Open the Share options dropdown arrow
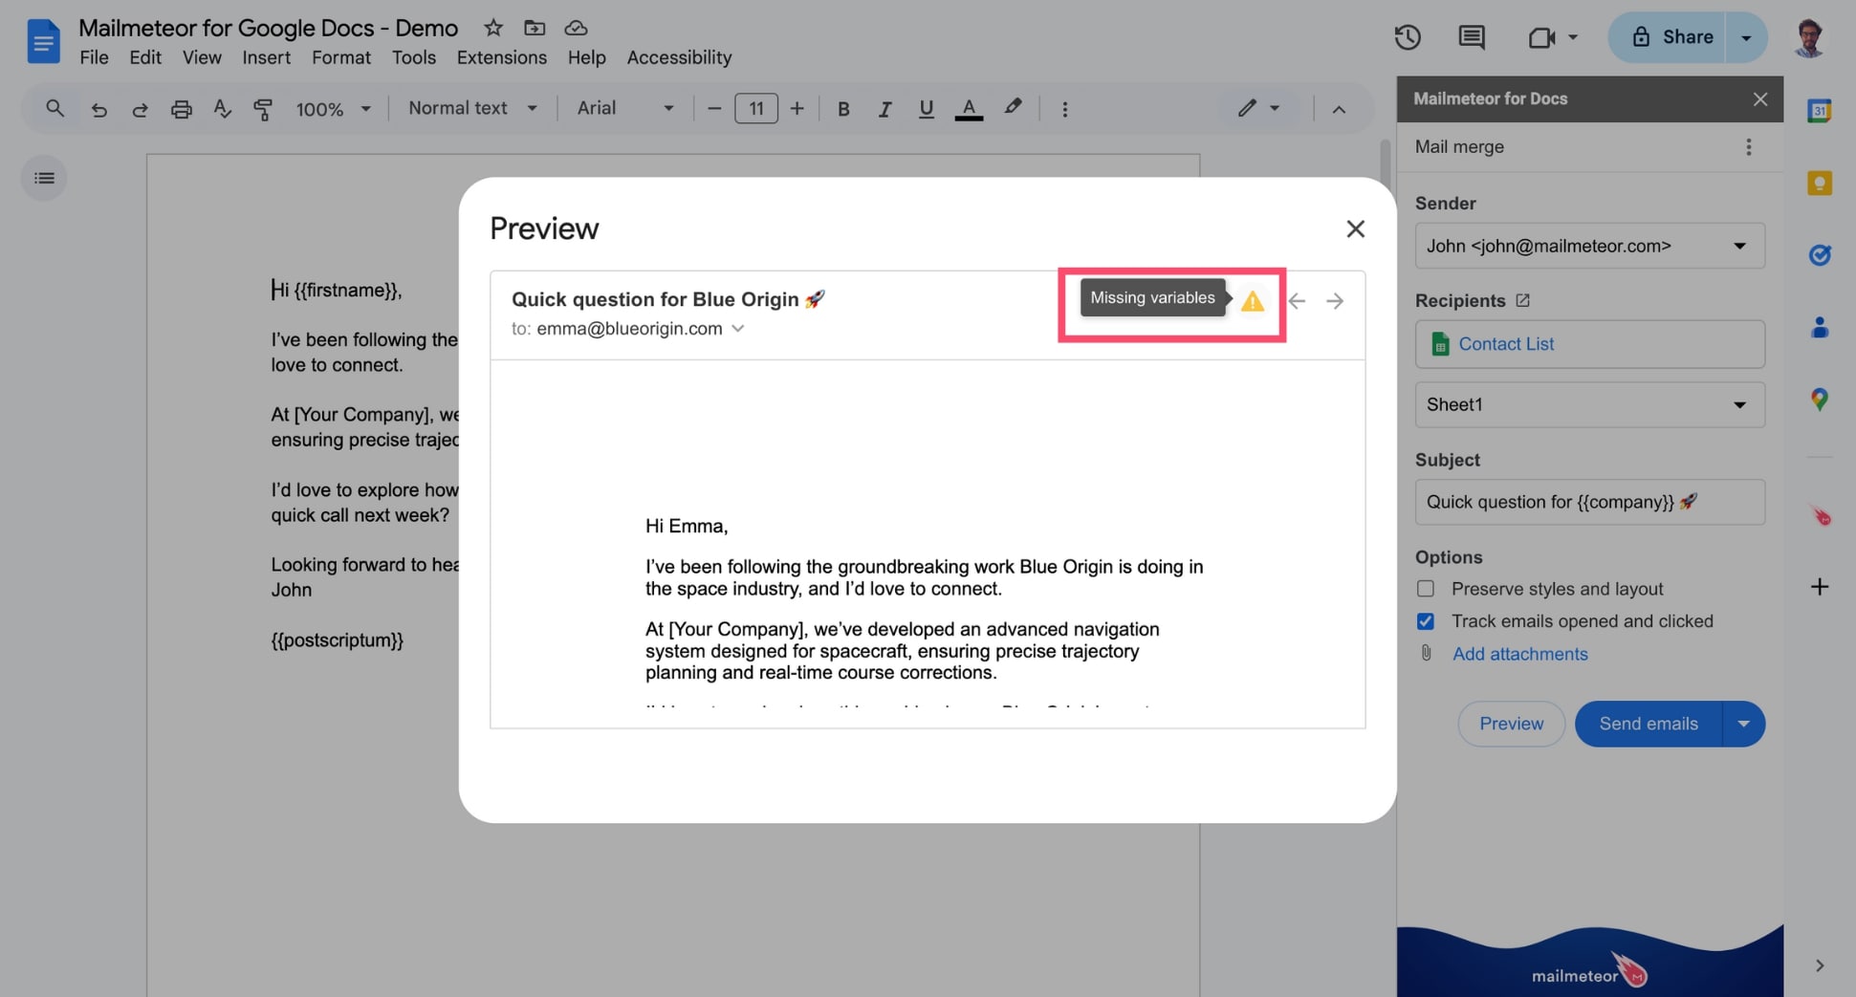Image resolution: width=1856 pixels, height=997 pixels. tap(1746, 37)
